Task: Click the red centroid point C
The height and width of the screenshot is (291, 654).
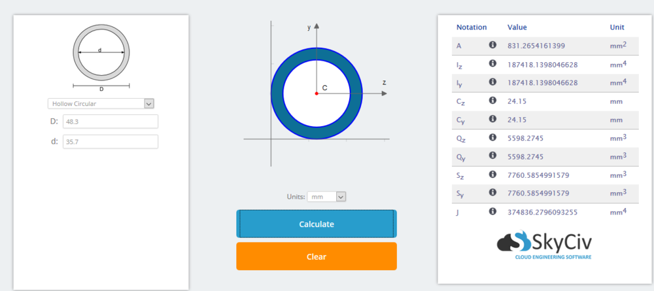Action: click(x=317, y=94)
